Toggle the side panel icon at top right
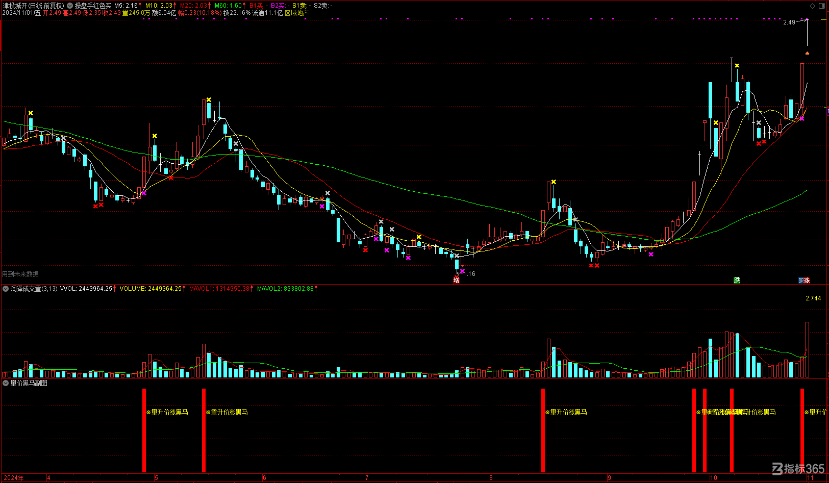The image size is (829, 483). point(822,6)
